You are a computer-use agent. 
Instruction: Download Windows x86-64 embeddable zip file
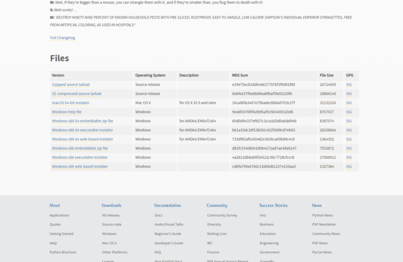point(82,121)
